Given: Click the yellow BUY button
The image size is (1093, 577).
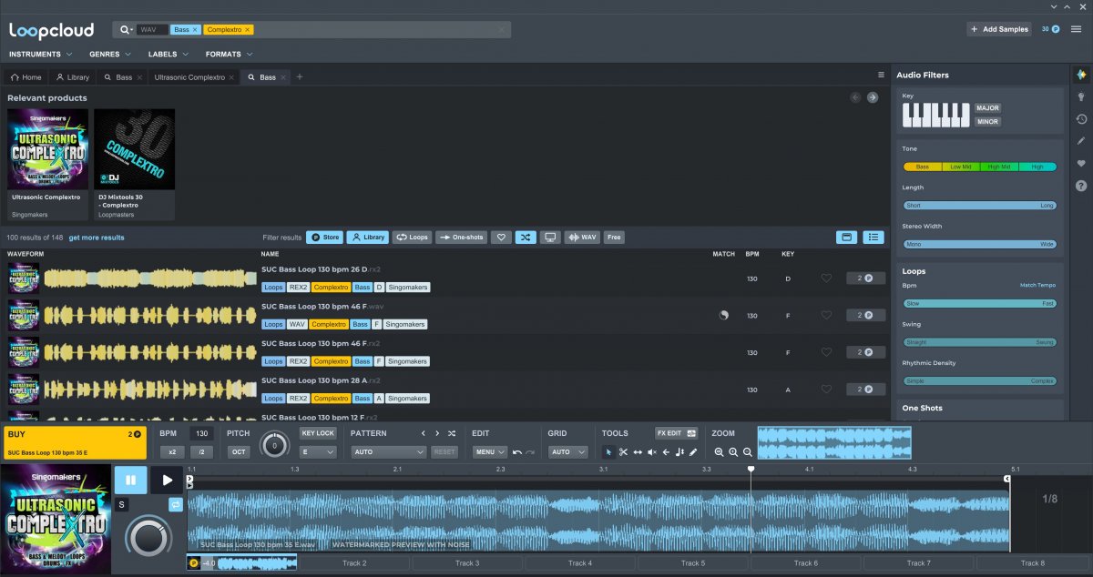Looking at the screenshot, I should coord(75,442).
